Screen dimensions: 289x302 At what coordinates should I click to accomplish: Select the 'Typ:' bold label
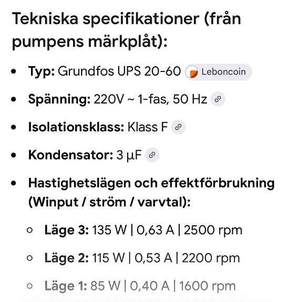point(42,72)
